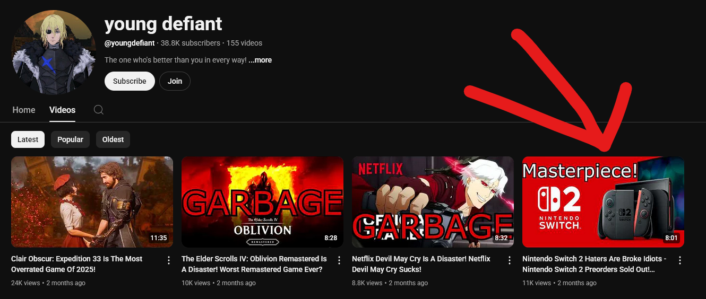This screenshot has width=706, height=299.
Task: Click the 38.8K subscribers text
Action: 191,43
